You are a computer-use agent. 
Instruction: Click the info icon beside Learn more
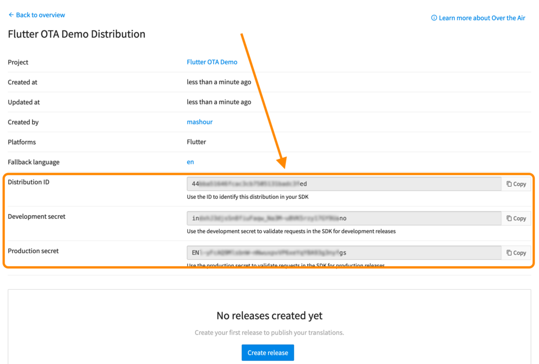(434, 18)
